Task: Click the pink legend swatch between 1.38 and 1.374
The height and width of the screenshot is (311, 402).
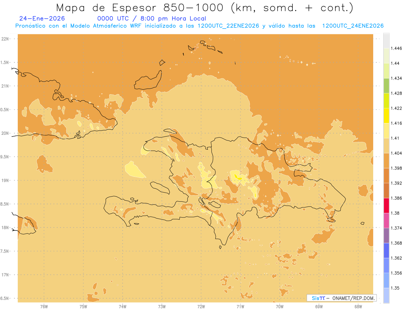Action: coord(386,220)
